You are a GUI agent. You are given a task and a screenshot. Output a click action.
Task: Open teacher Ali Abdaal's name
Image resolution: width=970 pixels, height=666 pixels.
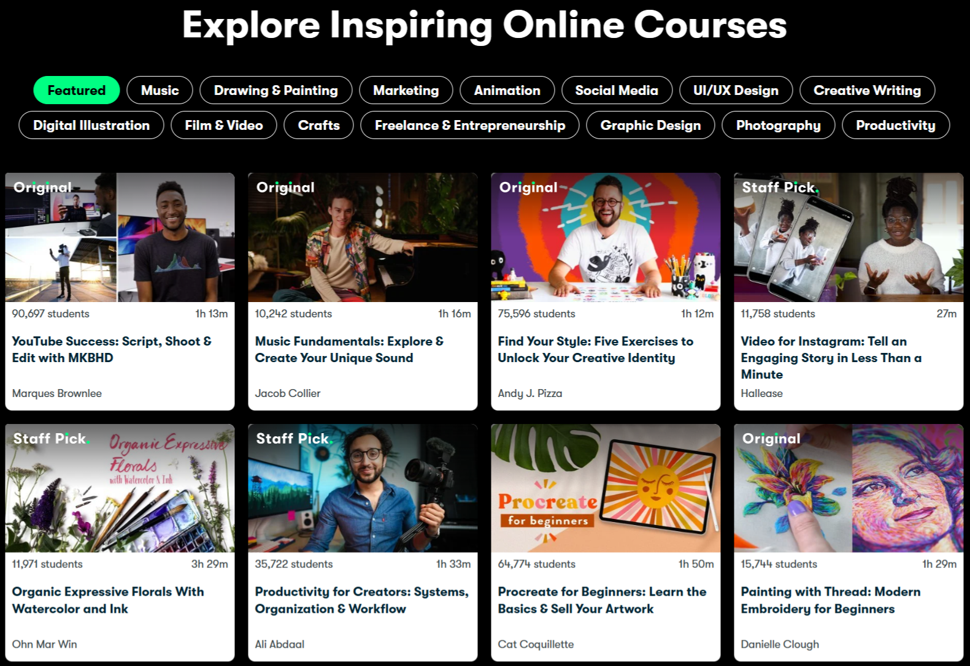(280, 644)
